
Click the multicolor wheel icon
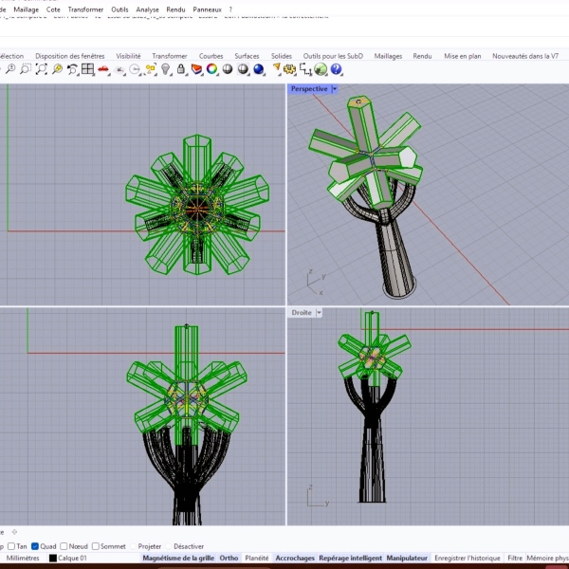point(212,69)
